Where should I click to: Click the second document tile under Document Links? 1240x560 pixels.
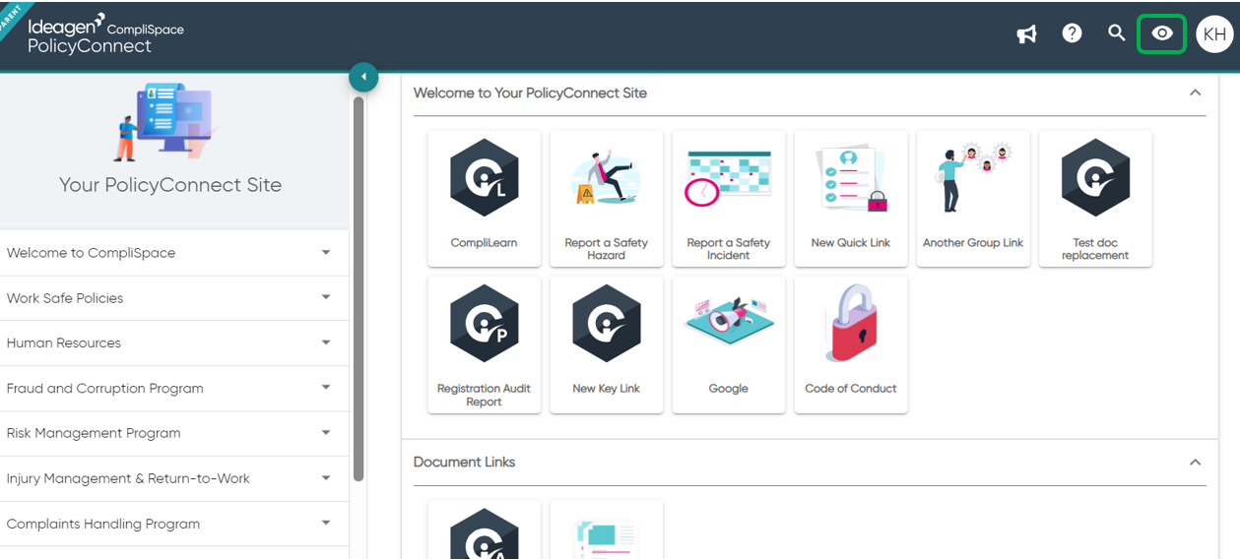[x=606, y=529]
